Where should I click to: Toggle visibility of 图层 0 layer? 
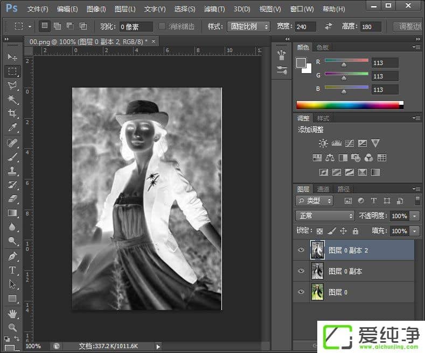pos(301,292)
